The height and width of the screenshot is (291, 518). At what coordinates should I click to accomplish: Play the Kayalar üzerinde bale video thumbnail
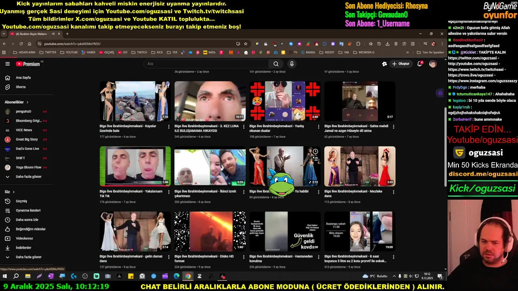(135, 101)
